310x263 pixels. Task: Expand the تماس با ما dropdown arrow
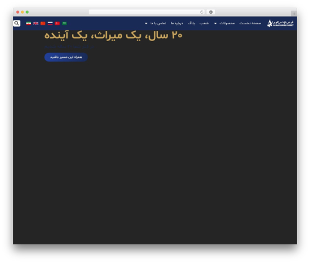click(146, 24)
